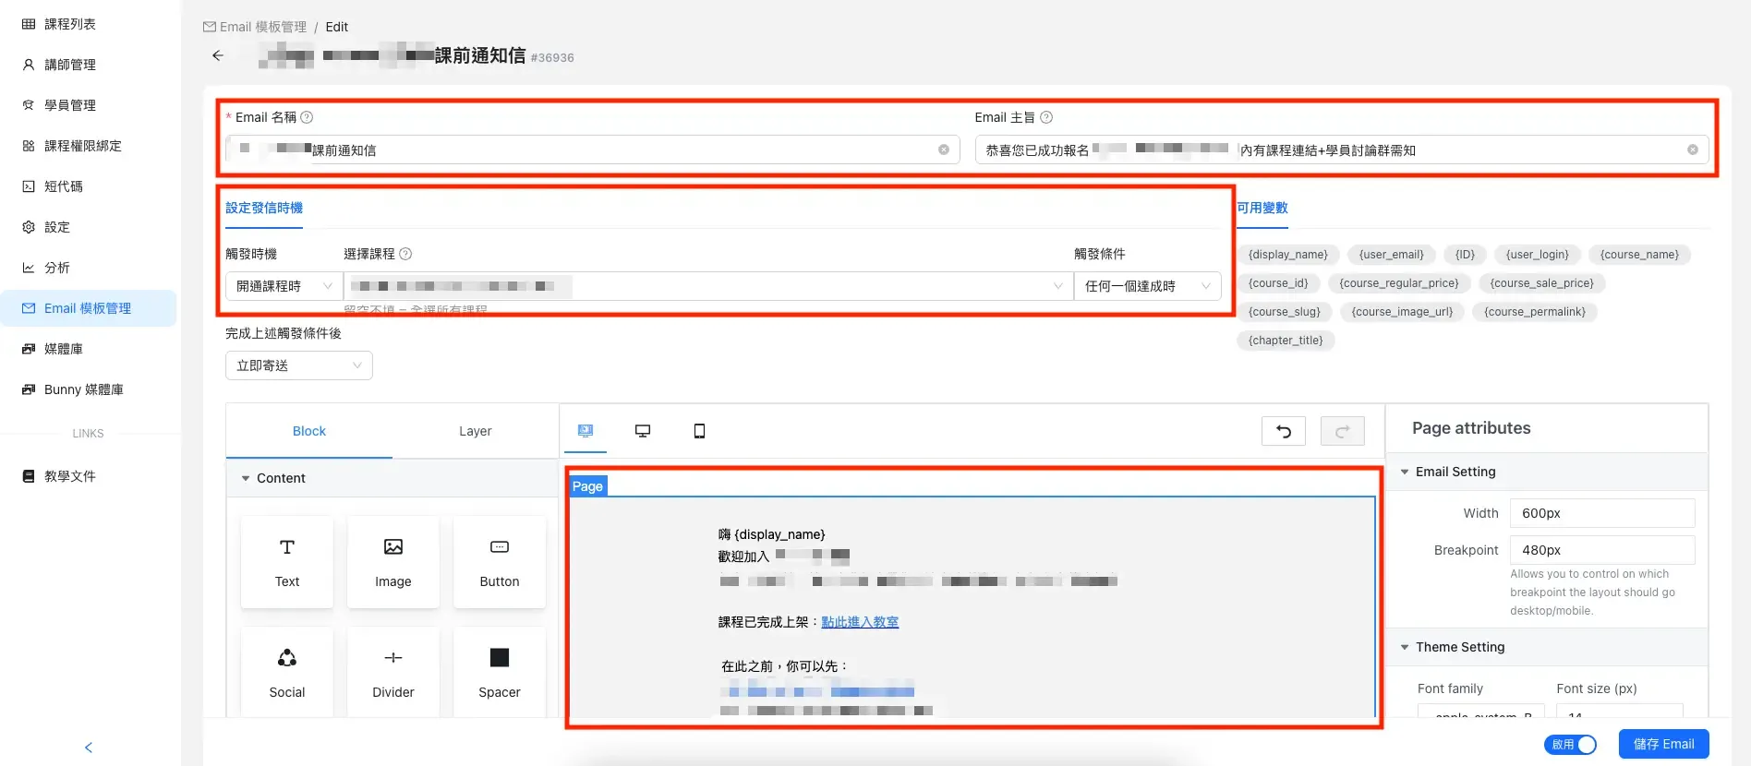Click the {ID} variable tag
Image resolution: width=1751 pixels, height=766 pixels.
click(1466, 255)
